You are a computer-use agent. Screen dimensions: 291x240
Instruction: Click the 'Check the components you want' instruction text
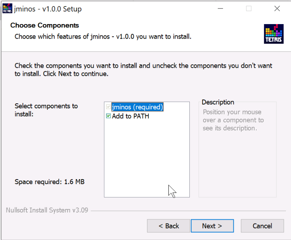point(143,69)
